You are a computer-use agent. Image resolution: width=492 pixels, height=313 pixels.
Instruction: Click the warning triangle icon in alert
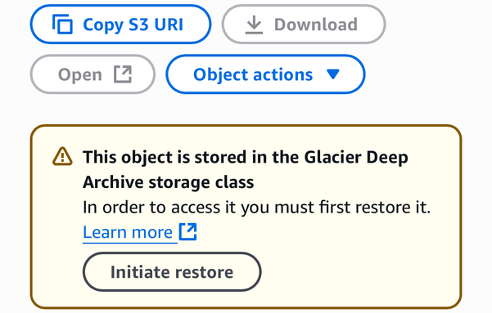(x=62, y=156)
